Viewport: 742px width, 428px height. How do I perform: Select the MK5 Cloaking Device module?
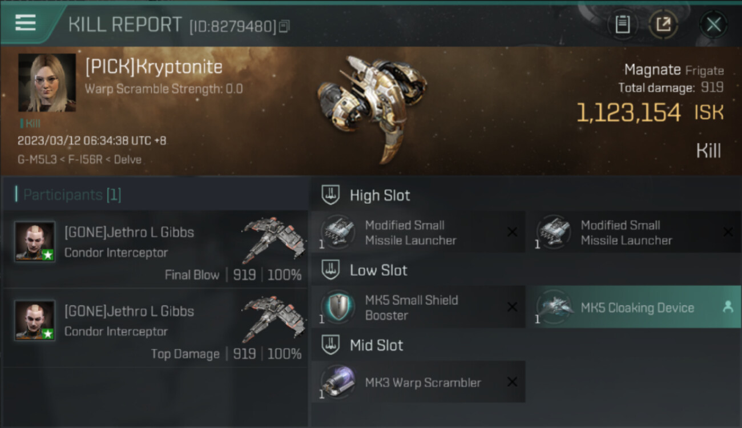tap(638, 307)
